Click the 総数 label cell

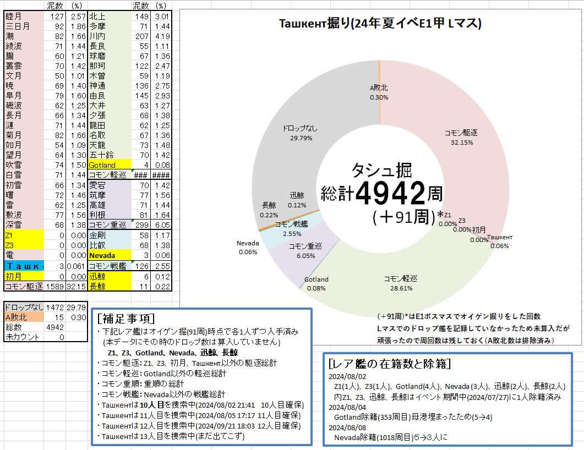click(x=24, y=327)
